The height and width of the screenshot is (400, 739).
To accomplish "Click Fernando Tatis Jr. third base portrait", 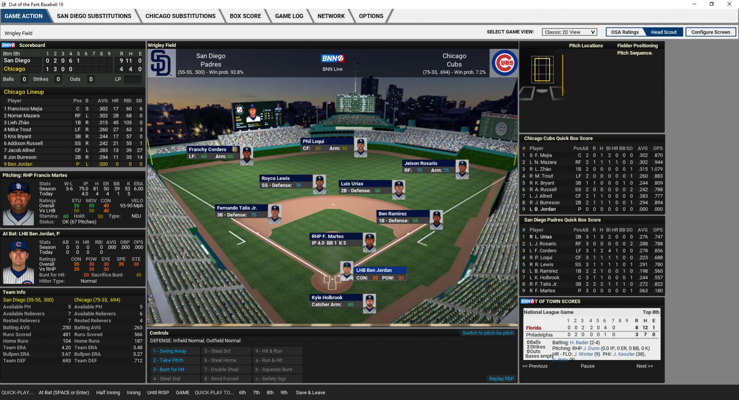I will 275,214.
